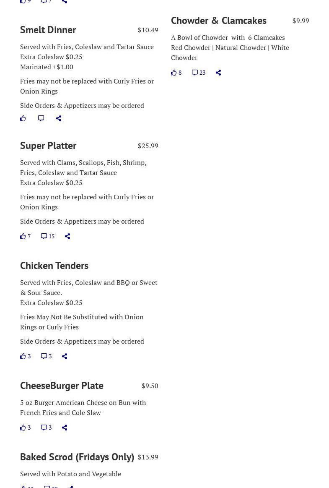
Task: Share the CheeseBurger Plate item
Action: 65,428
